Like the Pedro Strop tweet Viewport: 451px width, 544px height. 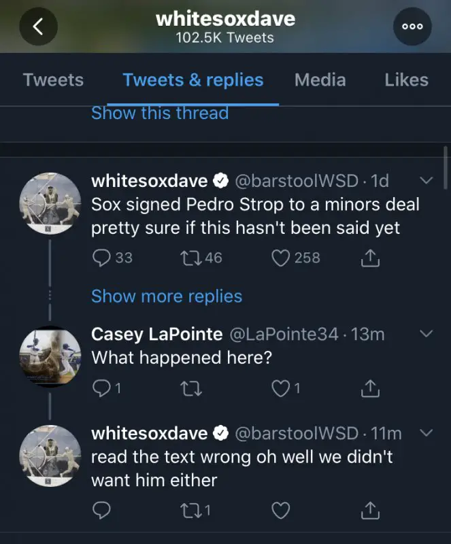(281, 258)
